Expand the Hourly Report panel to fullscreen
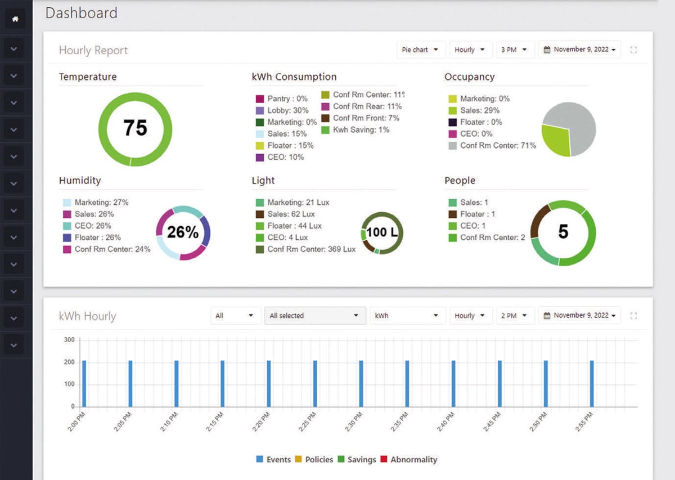The height and width of the screenshot is (480, 675). [633, 50]
